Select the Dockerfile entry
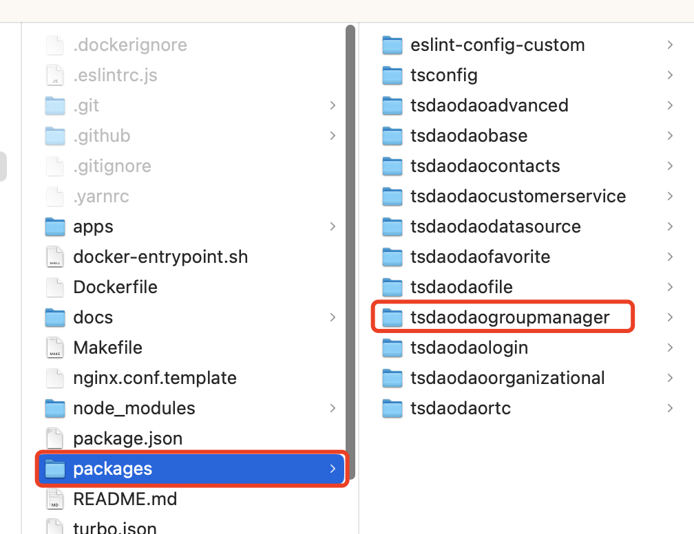The image size is (694, 534). (115, 288)
